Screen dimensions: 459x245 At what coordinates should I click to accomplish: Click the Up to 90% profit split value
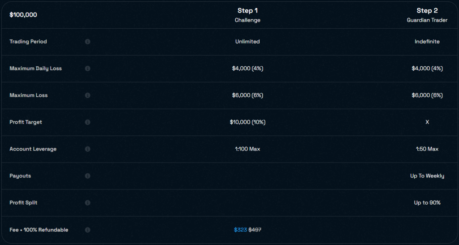(427, 203)
